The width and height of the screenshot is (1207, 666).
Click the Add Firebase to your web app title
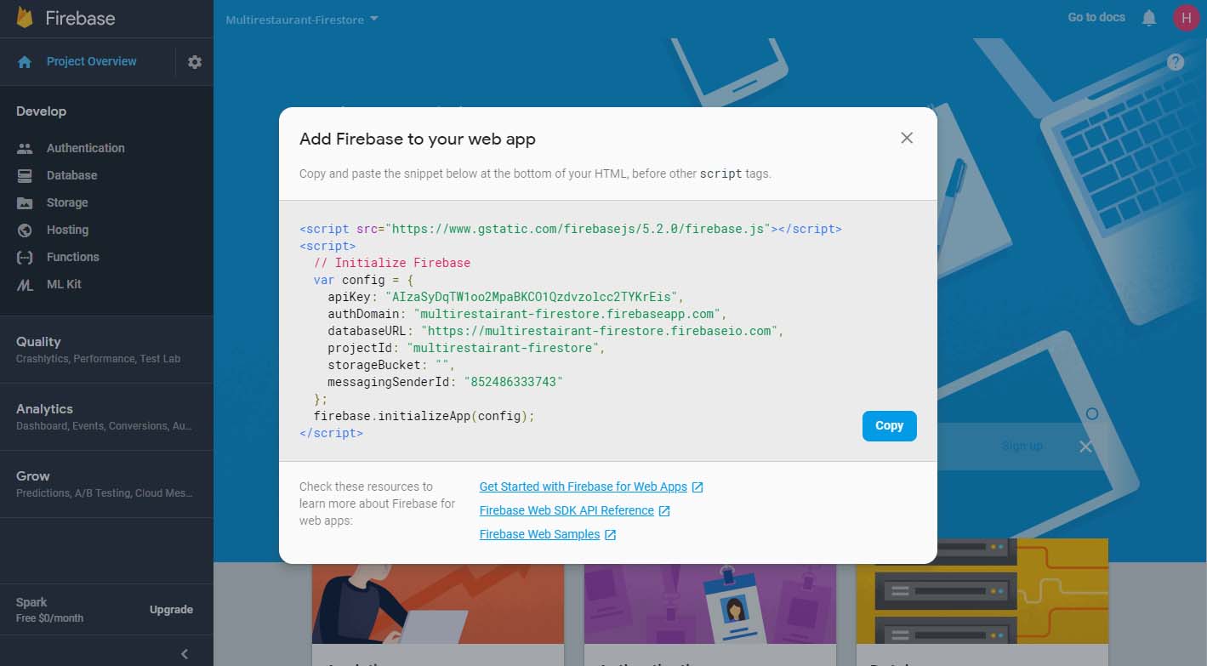pyautogui.click(x=418, y=139)
